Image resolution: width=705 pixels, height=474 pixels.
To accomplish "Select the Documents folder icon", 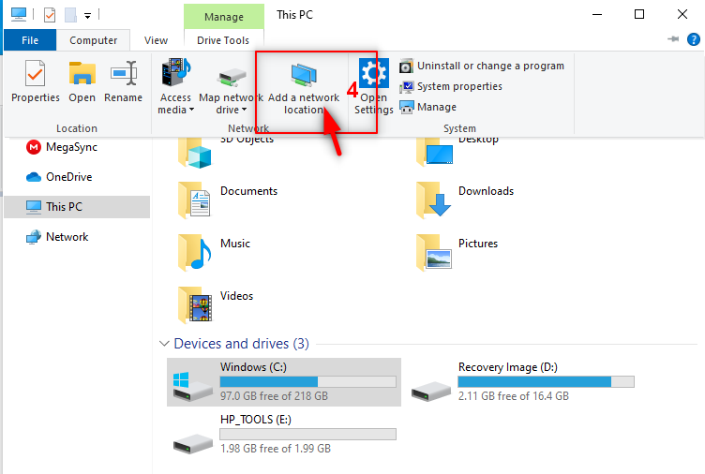I will point(194,200).
